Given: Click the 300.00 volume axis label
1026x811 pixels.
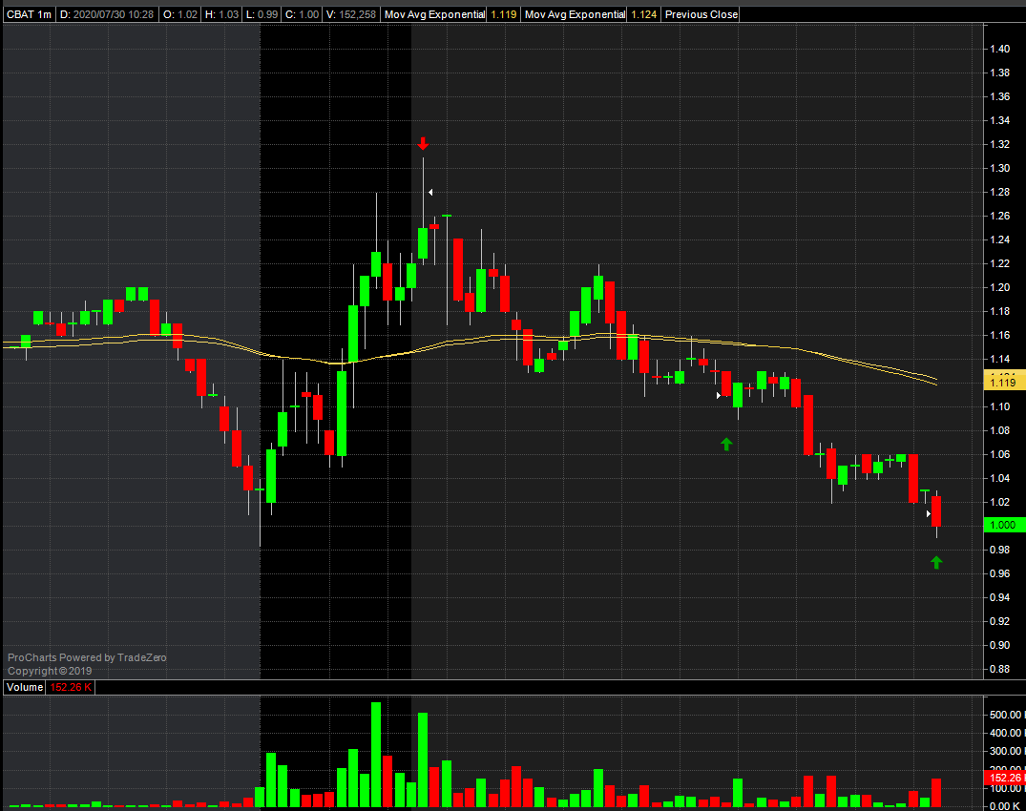Looking at the screenshot, I should (1007, 752).
